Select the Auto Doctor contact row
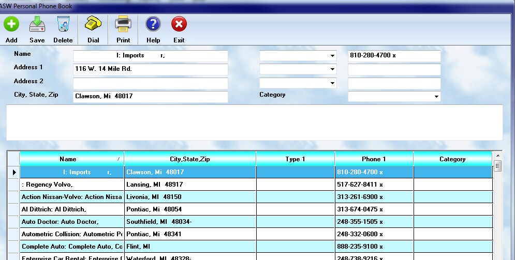The height and width of the screenshot is (260, 515). [x=72, y=222]
